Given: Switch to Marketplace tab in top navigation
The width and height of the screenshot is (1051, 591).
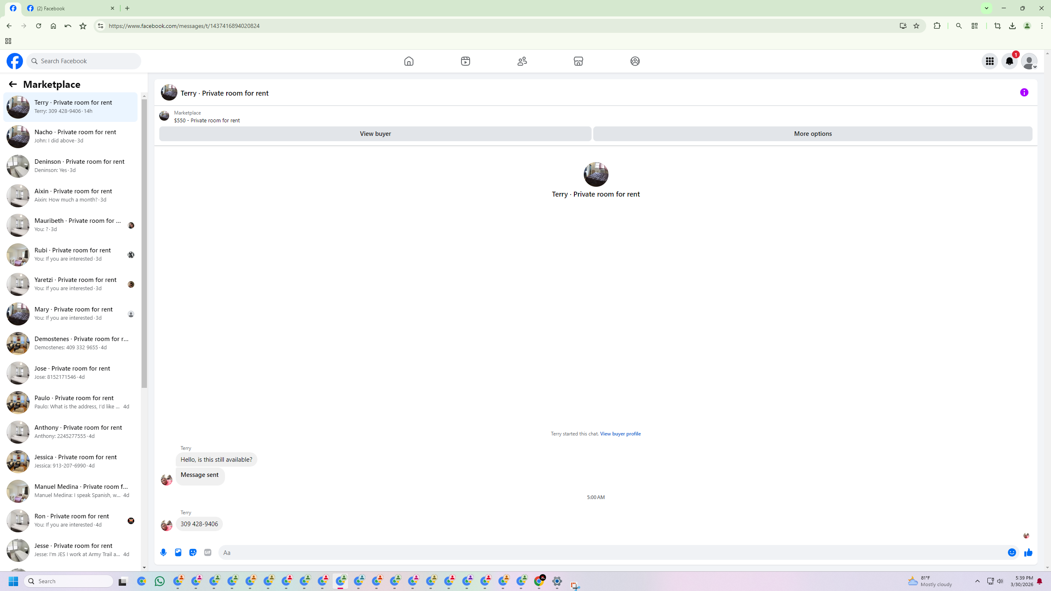Looking at the screenshot, I should coord(578,61).
